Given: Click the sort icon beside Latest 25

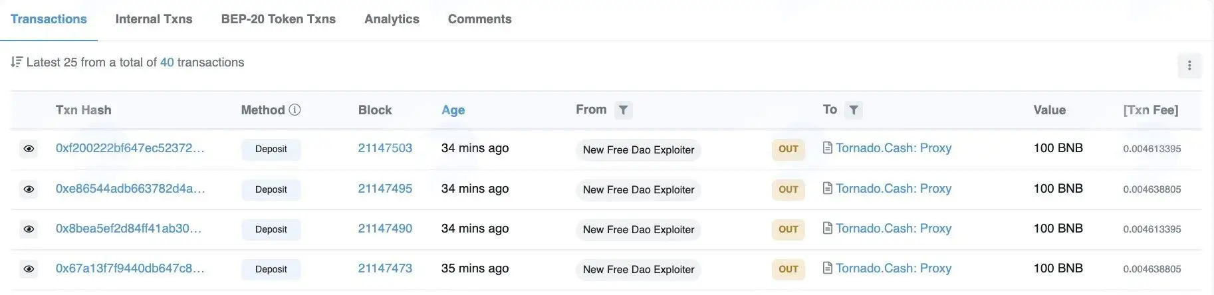Looking at the screenshot, I should 17,62.
